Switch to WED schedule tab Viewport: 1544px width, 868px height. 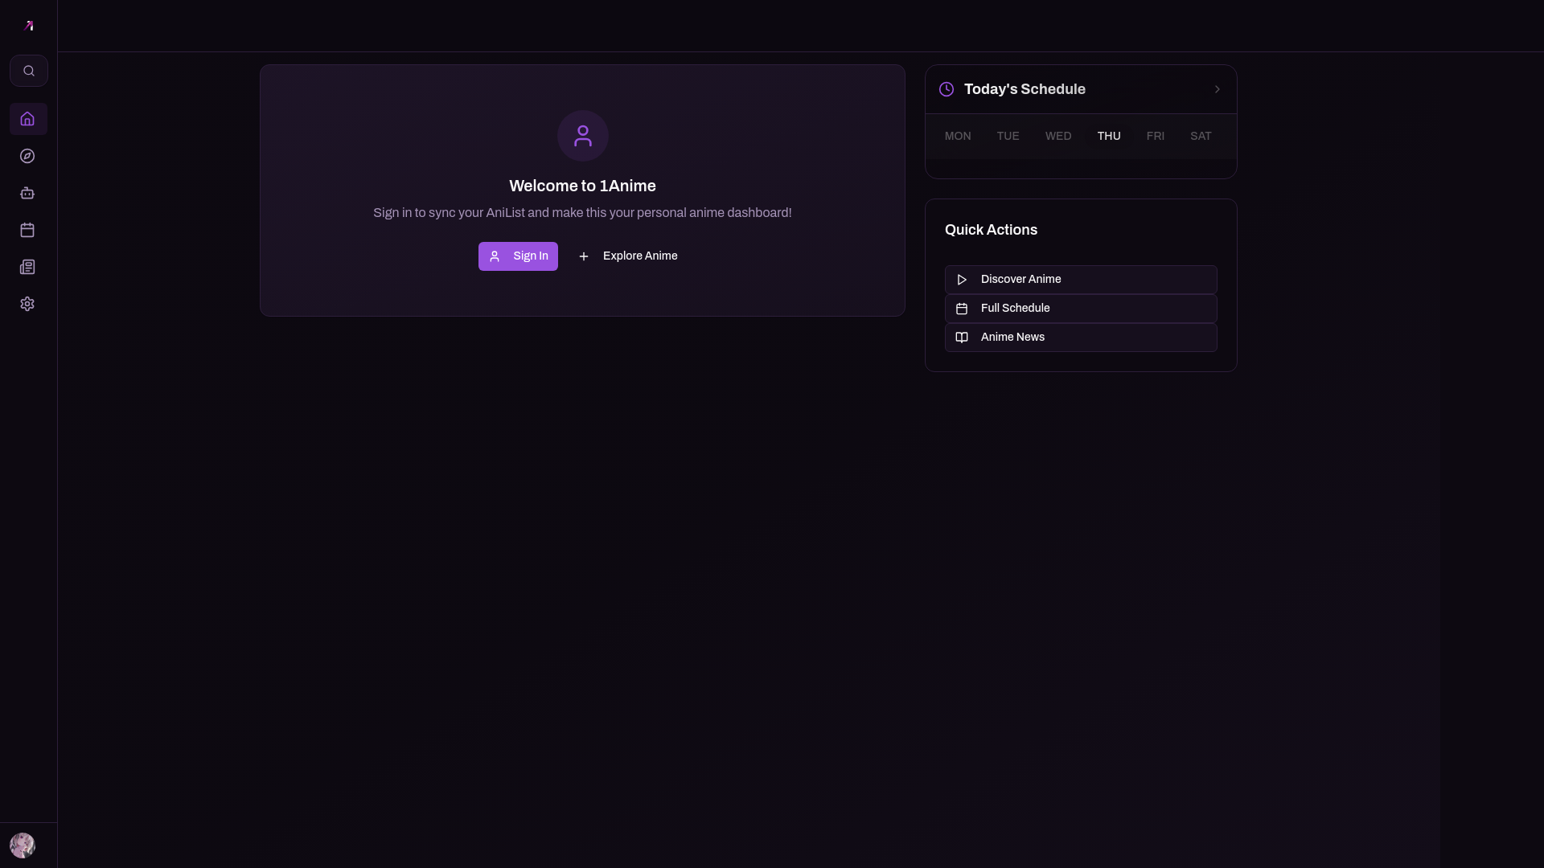(x=1058, y=137)
